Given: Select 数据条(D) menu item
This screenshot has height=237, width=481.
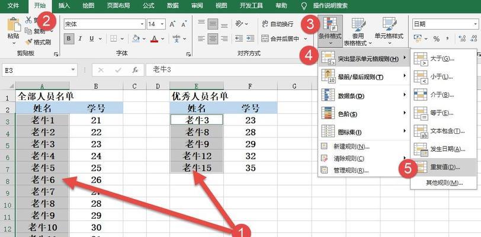Looking at the screenshot, I should click(364, 95).
